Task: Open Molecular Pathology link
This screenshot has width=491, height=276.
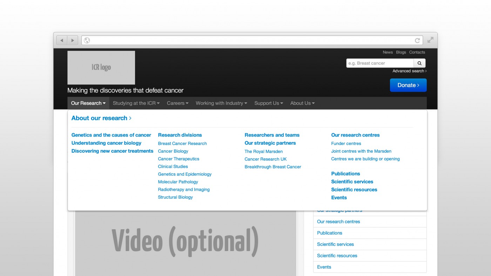Action: click(x=178, y=182)
